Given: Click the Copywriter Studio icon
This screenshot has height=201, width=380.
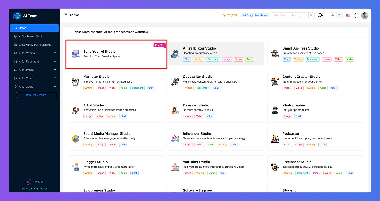Looking at the screenshot, I should tap(175, 82).
